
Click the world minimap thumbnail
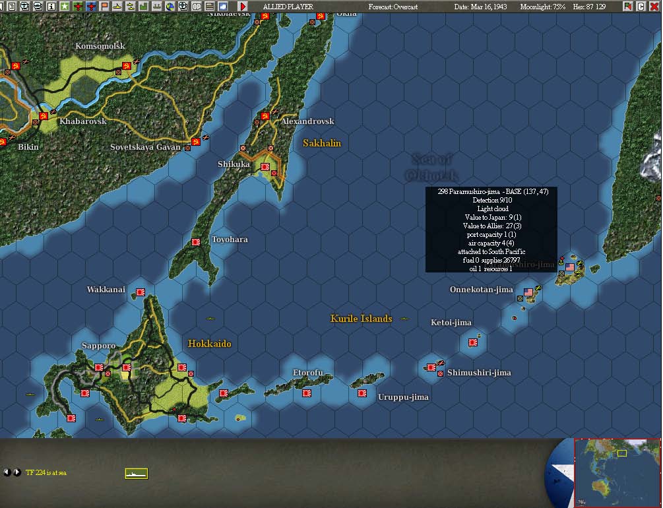pos(617,472)
